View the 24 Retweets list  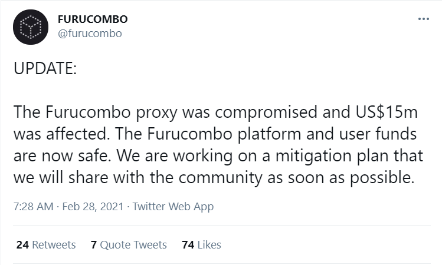[46, 244]
